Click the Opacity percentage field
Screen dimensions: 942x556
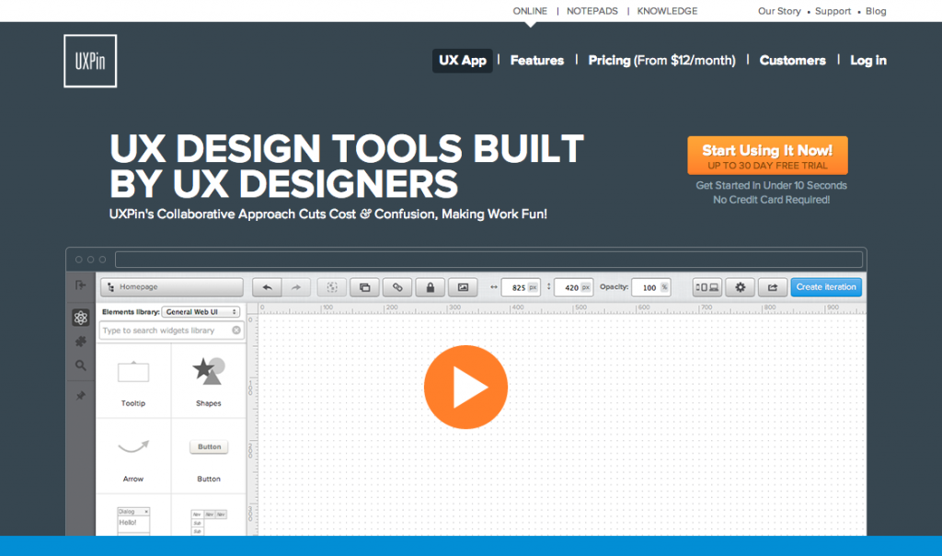point(649,287)
